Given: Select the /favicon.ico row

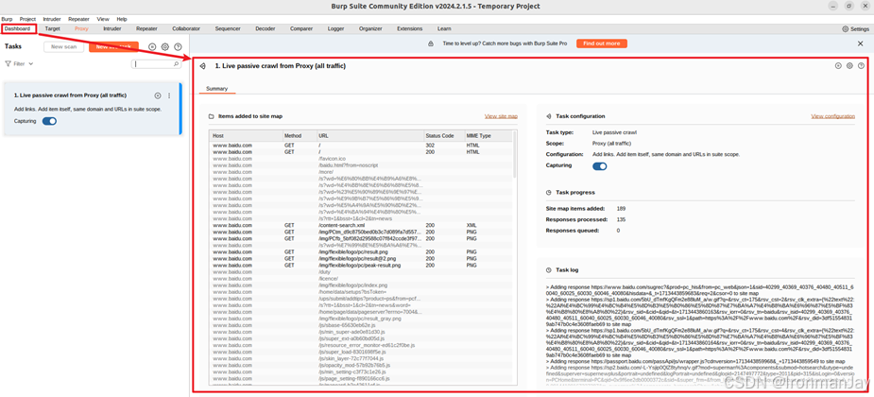Looking at the screenshot, I should click(361, 159).
